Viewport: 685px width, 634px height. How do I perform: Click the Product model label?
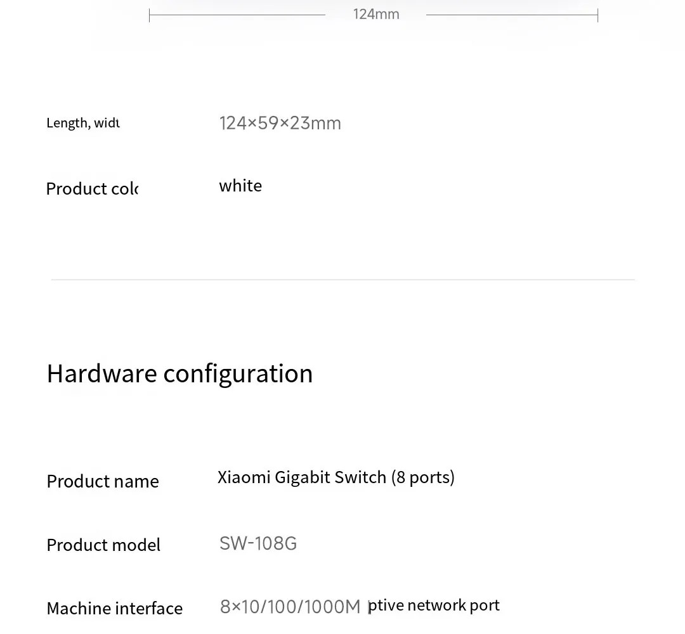103,545
